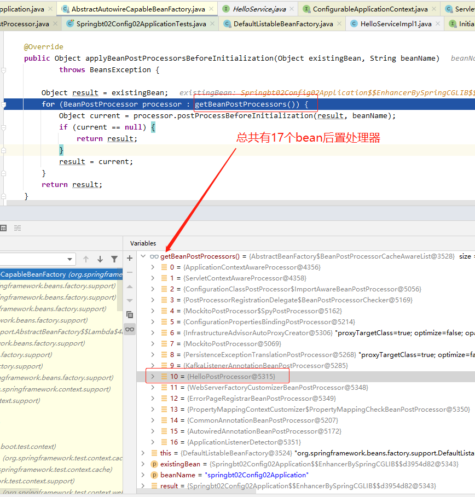The width and height of the screenshot is (475, 497).
Task: Select the Variables panel header
Action: 143,243
